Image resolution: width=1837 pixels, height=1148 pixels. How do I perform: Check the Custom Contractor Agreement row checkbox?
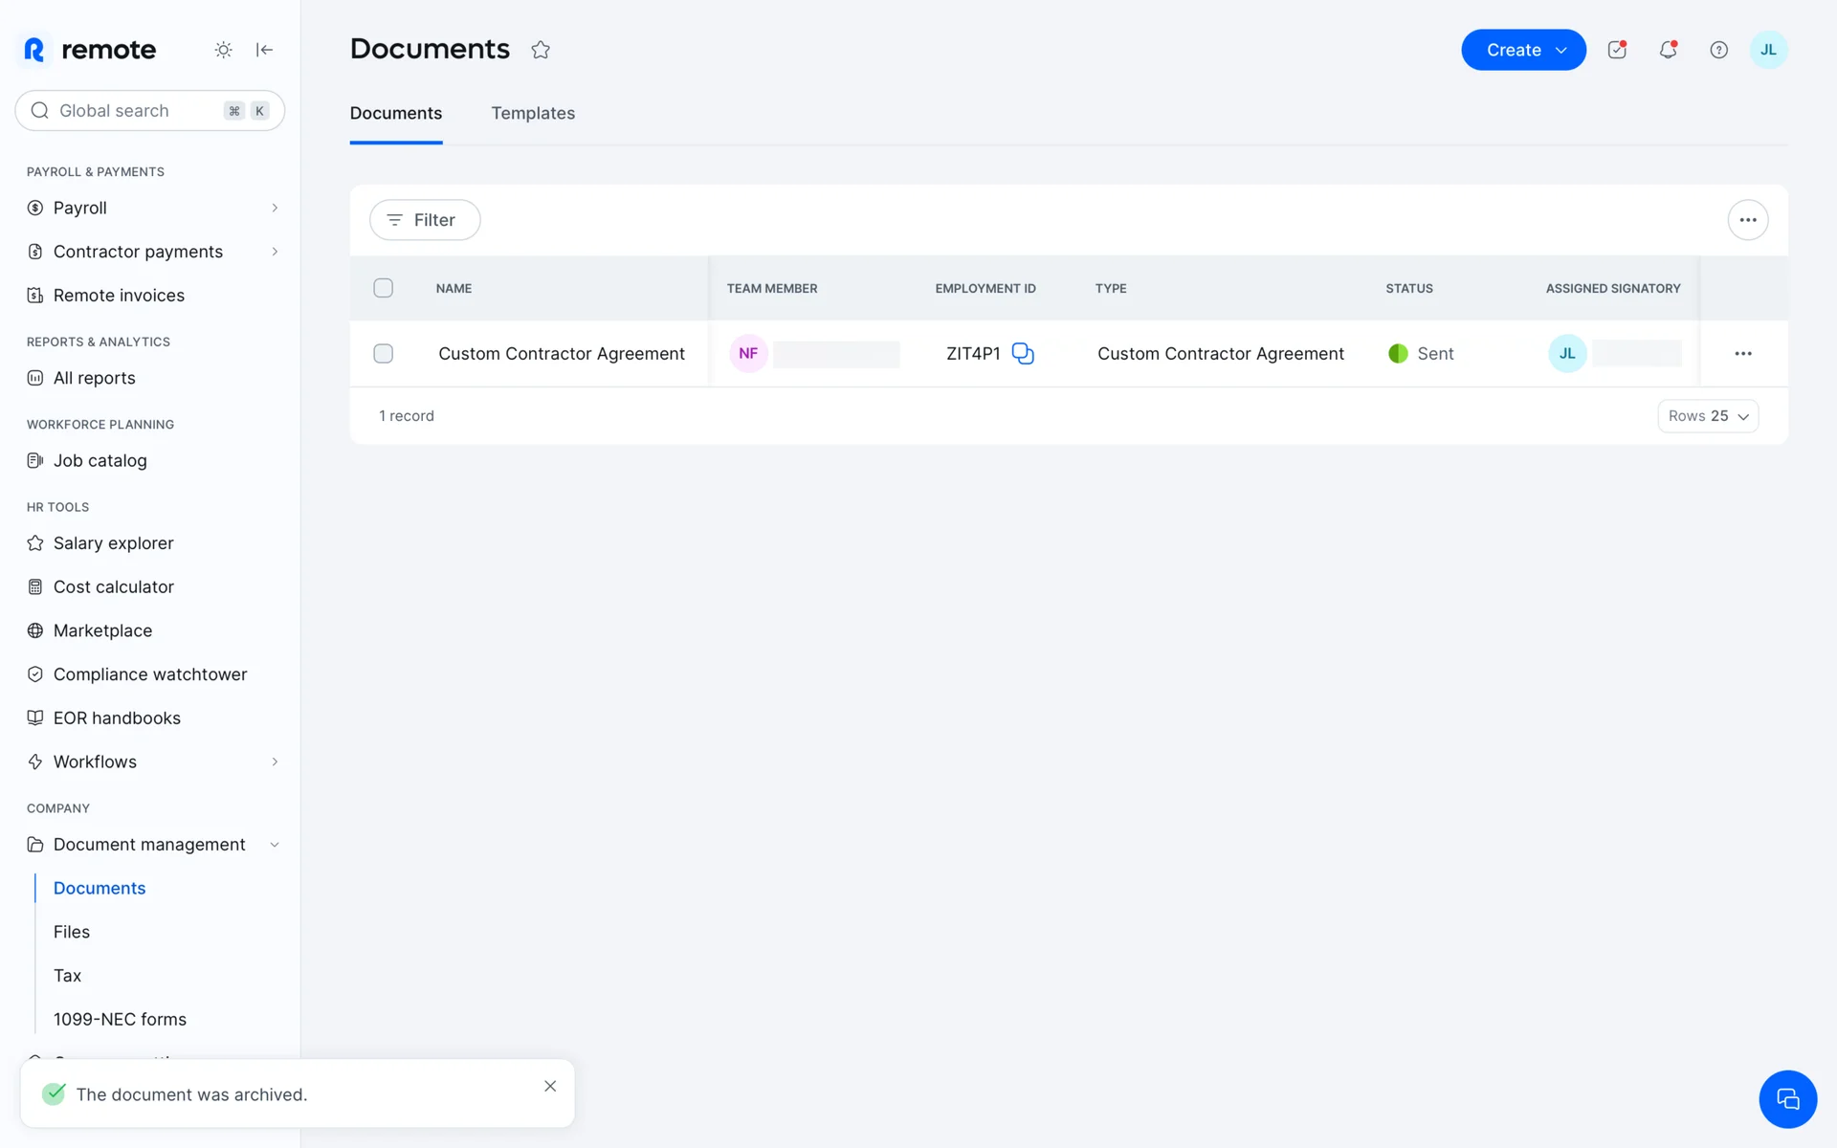click(x=383, y=354)
